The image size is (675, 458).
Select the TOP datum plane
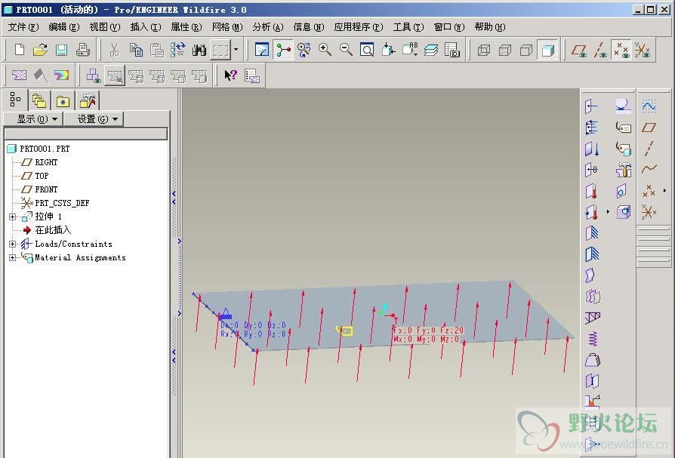point(42,176)
